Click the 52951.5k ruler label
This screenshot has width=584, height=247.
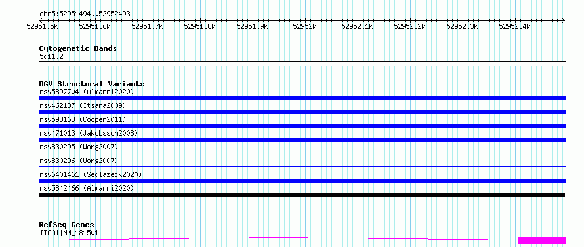tap(42, 26)
